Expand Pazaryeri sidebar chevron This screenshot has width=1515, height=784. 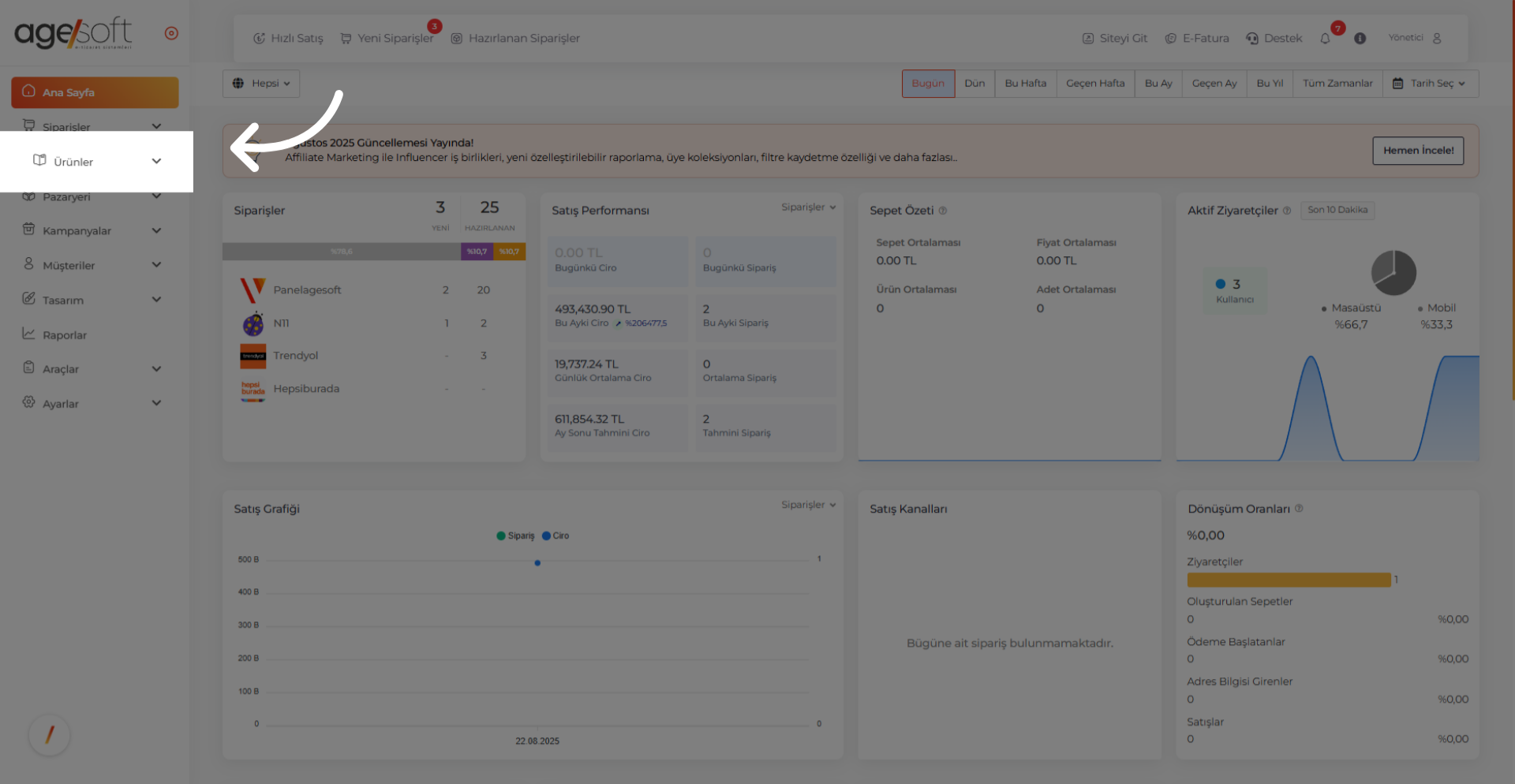pos(156,196)
